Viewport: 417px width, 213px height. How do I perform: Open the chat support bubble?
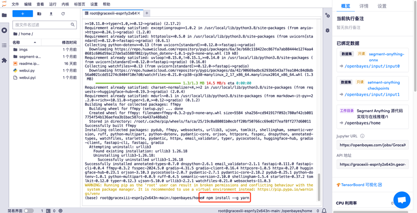[402, 200]
